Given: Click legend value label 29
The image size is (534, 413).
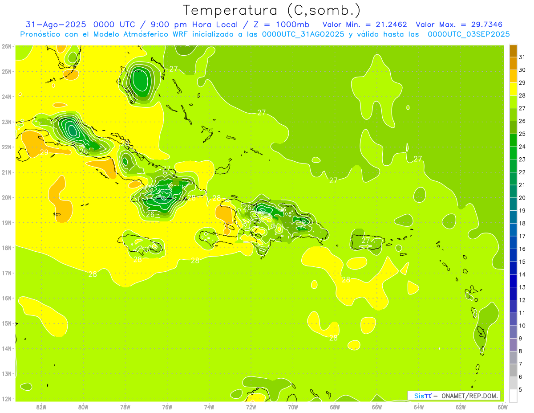Looking at the screenshot, I should pyautogui.click(x=522, y=83).
